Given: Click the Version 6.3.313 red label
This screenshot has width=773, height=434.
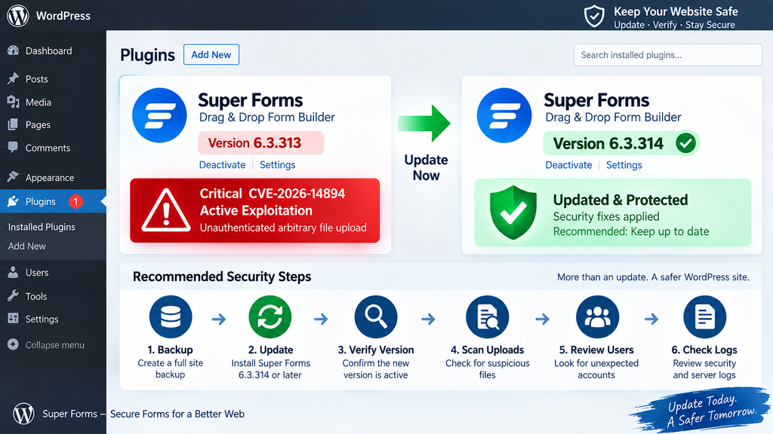Looking at the screenshot, I should pyautogui.click(x=260, y=142).
